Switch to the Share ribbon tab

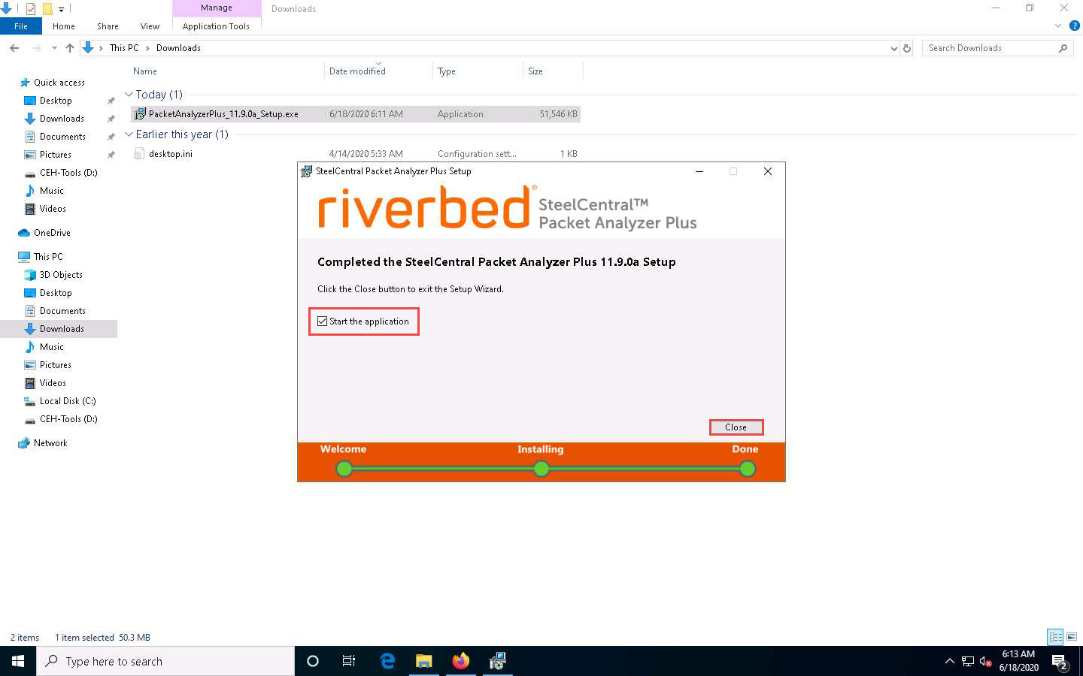[108, 26]
